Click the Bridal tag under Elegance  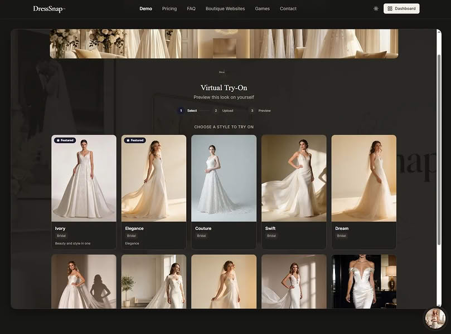point(131,236)
